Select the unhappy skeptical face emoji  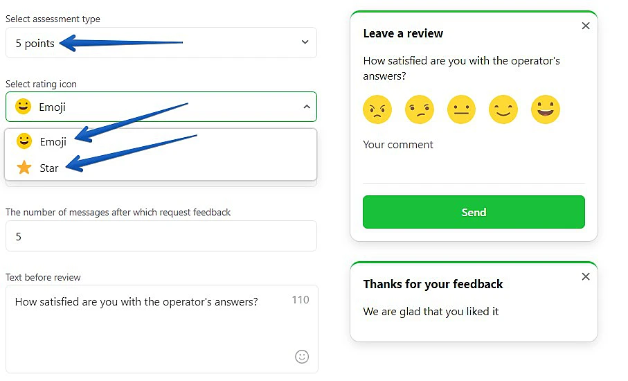419,109
